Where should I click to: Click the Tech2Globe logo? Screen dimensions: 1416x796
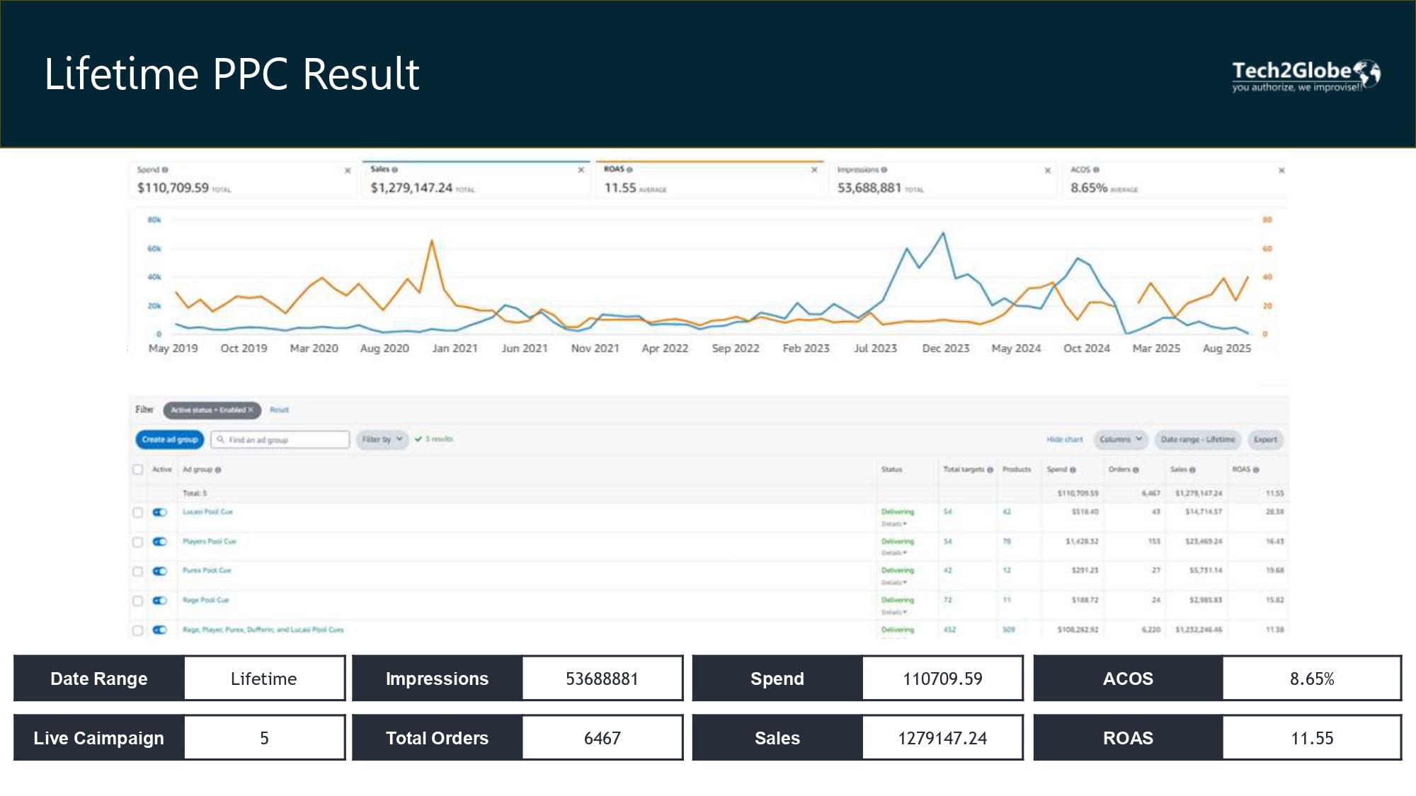tap(1306, 75)
